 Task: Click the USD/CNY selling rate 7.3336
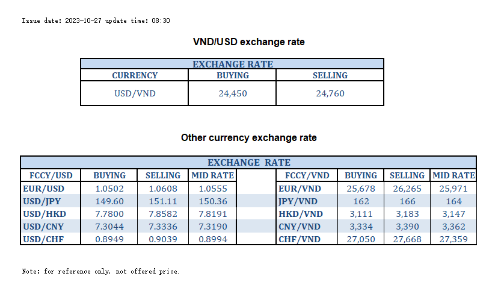pos(163,227)
